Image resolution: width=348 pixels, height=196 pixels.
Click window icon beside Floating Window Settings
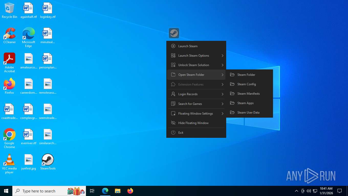[173, 114]
